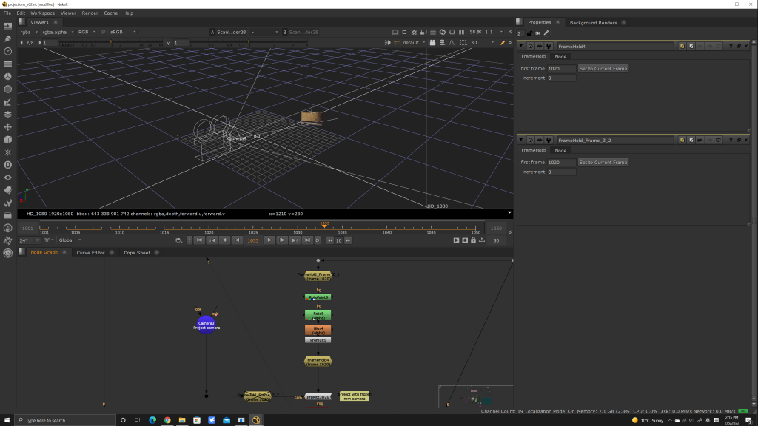Open the sRGB viewer colorspace dropdown
This screenshot has height=426, width=758.
tap(120, 32)
